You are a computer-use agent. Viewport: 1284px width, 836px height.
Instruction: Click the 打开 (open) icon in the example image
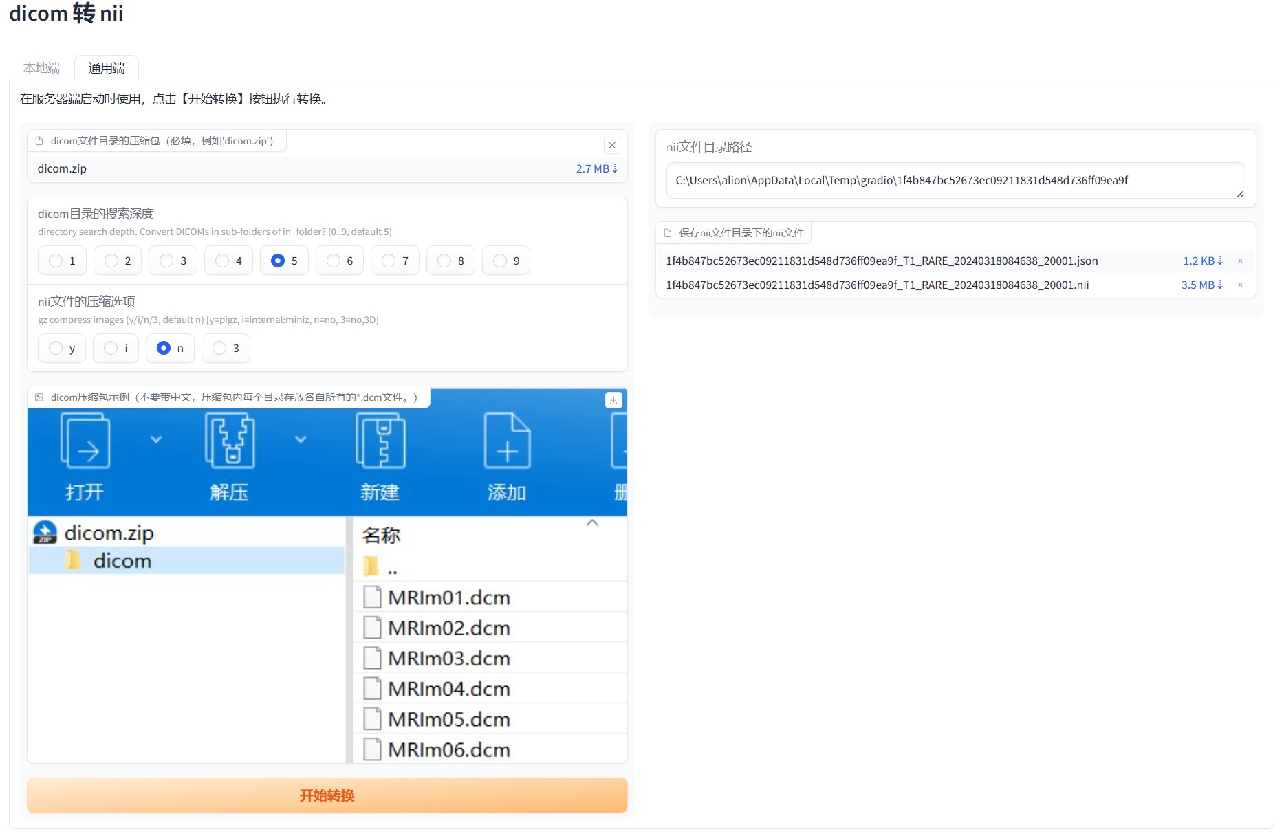[x=85, y=441]
